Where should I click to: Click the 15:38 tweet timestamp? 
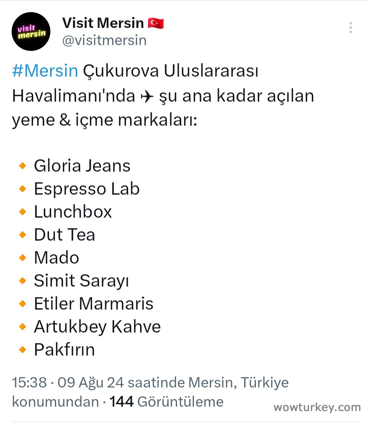pos(29,382)
